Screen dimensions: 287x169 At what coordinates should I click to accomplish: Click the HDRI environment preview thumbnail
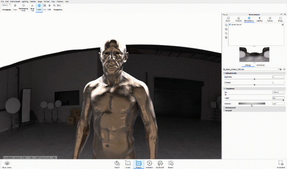(254, 54)
